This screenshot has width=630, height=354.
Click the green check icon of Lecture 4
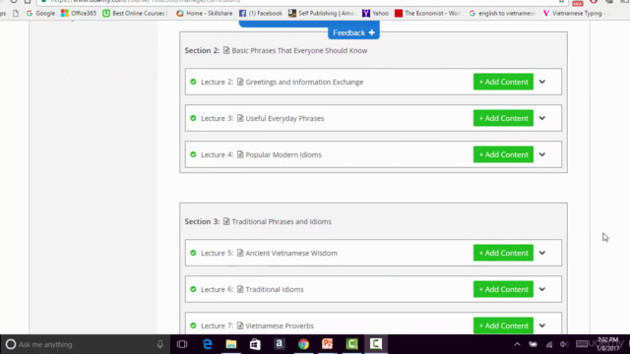point(193,154)
